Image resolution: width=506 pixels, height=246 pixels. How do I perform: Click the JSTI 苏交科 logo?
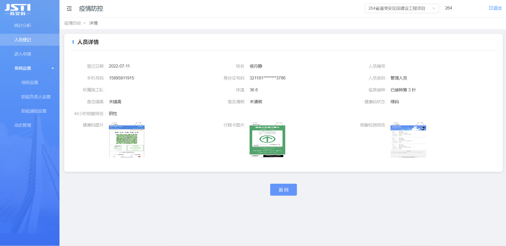point(17,10)
